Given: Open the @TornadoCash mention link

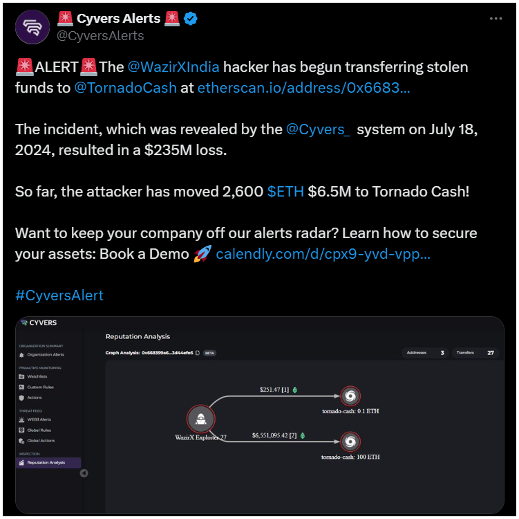Looking at the screenshot, I should (x=126, y=88).
